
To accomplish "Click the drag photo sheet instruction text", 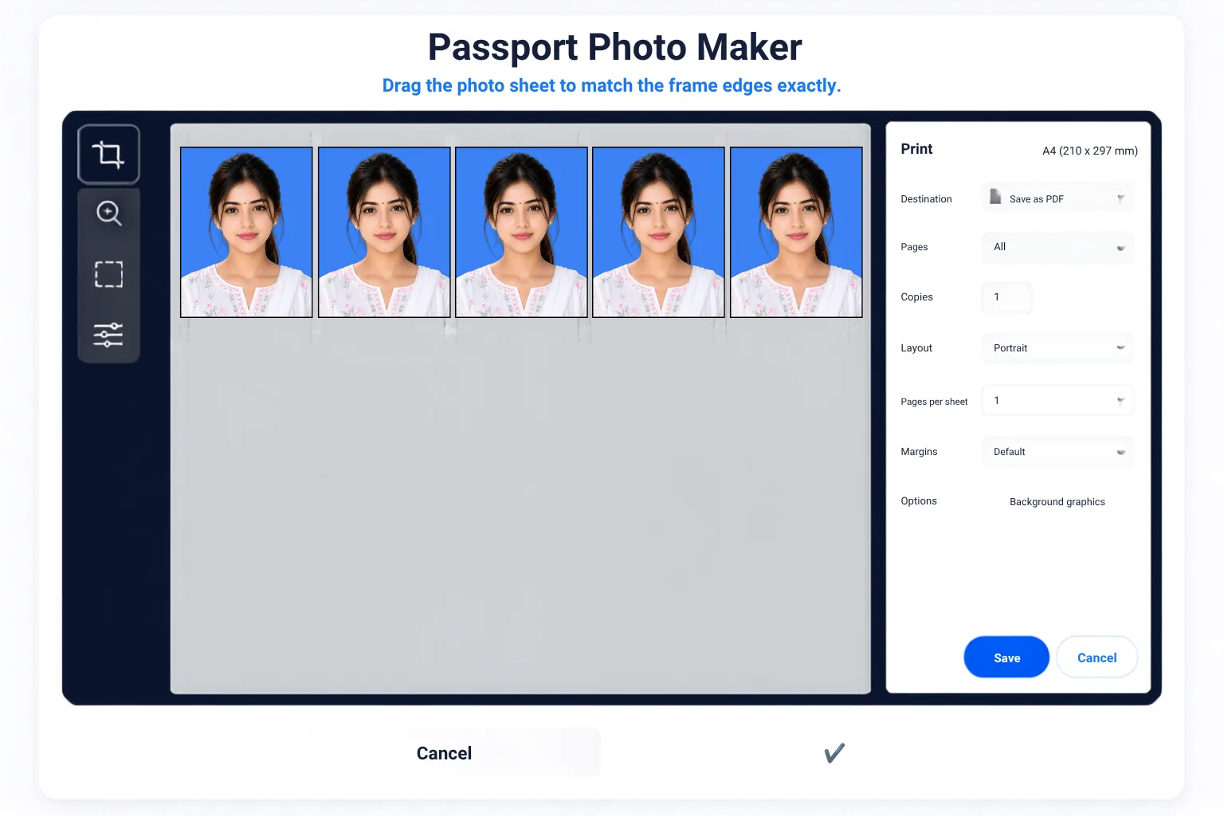I will tap(611, 86).
